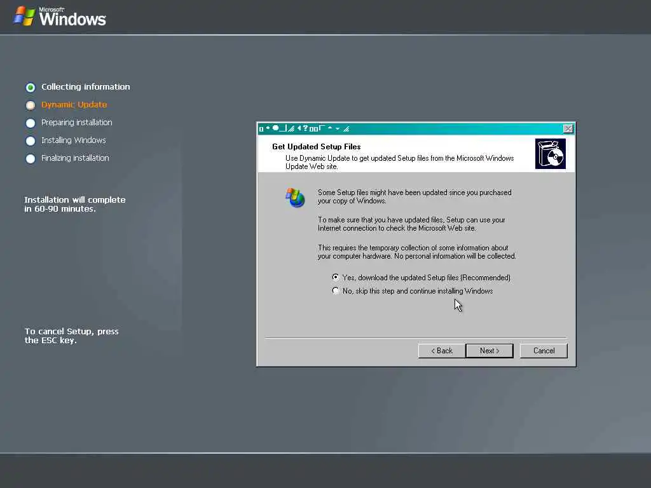
Task: Click 'Installation will complete in 60-90 minutes' text
Action: click(x=75, y=204)
